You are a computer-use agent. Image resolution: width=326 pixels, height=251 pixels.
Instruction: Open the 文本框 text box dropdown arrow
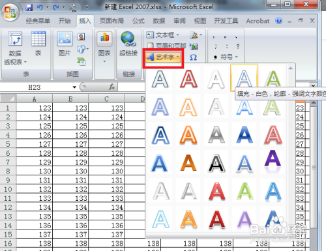coord(178,35)
